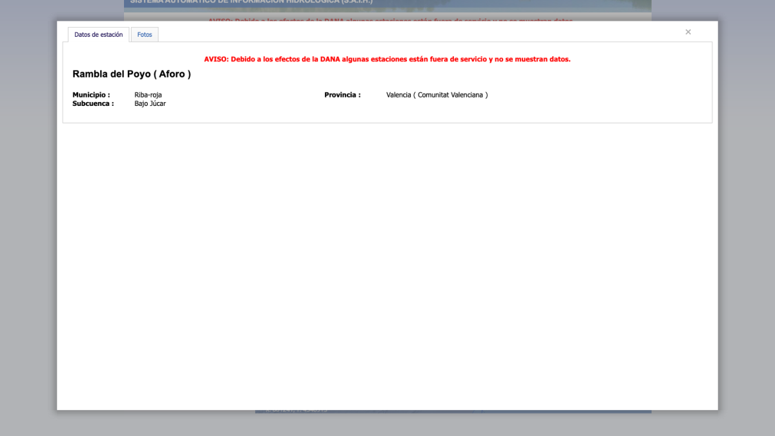The image size is (775, 436).
Task: Click the word Aforo in station title
Action: [172, 74]
